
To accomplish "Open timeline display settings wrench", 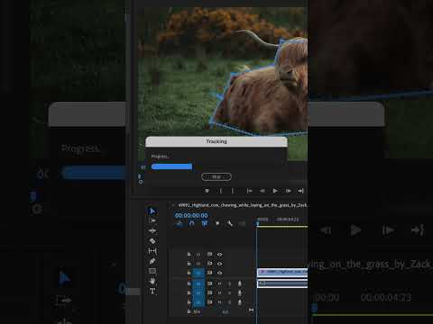I will tap(230, 223).
